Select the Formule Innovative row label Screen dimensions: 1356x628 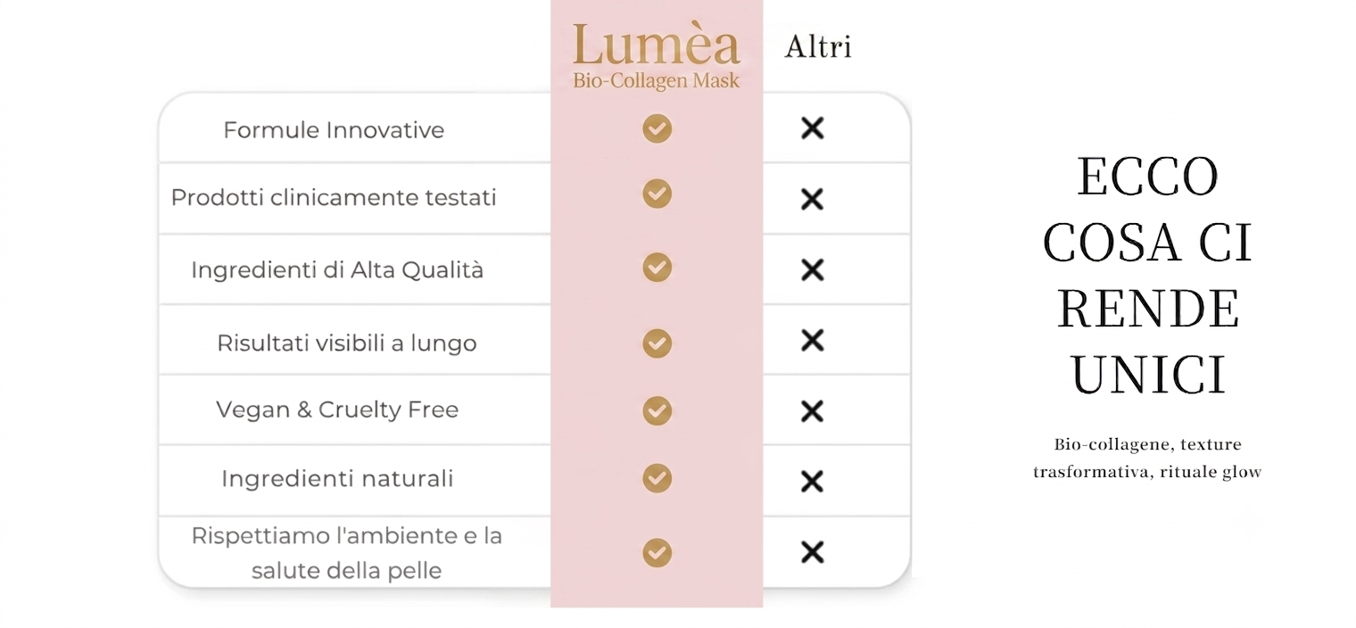click(x=334, y=130)
